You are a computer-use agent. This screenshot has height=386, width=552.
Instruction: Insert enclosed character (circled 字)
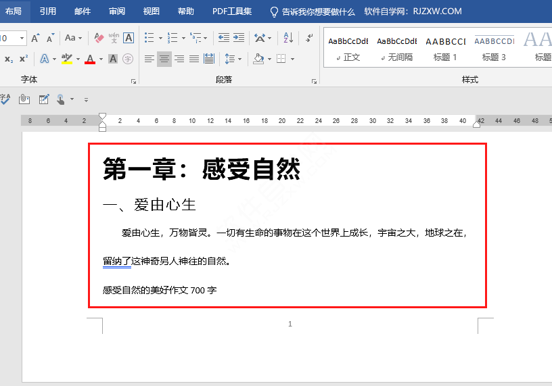coord(127,59)
